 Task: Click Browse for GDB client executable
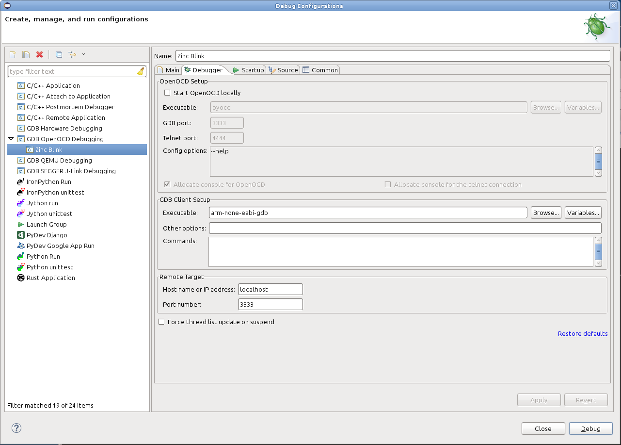[546, 213]
